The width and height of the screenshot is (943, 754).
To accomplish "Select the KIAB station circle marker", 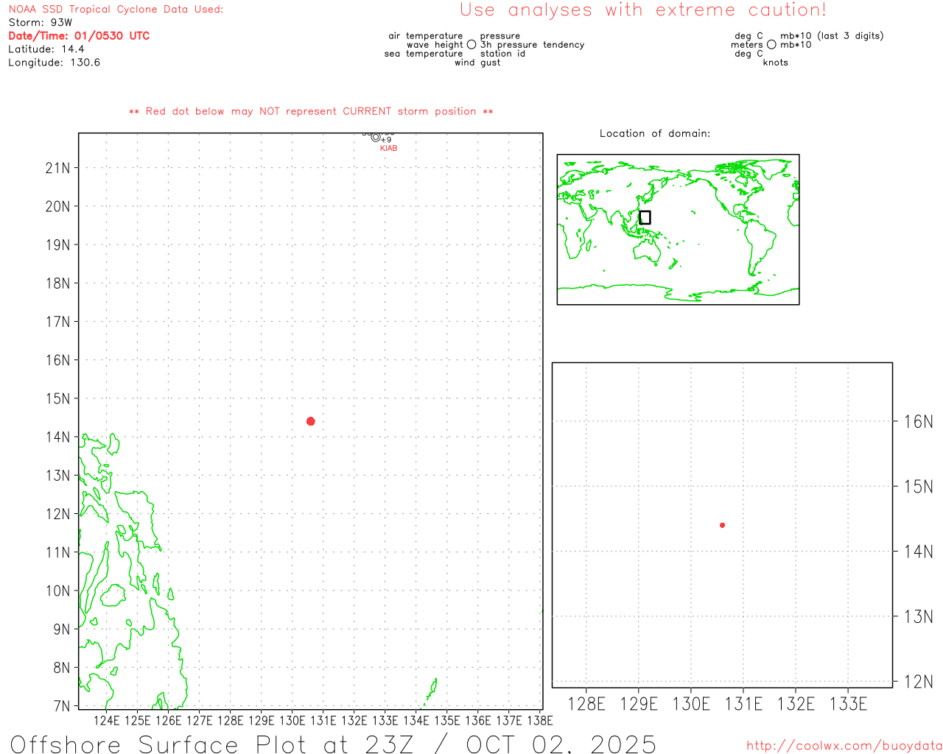I will [376, 137].
